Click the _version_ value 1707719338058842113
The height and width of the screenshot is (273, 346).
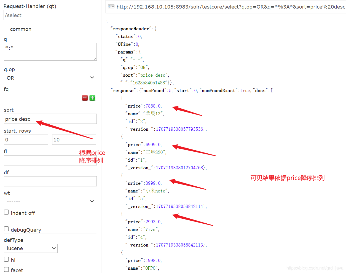pyautogui.click(x=179, y=245)
